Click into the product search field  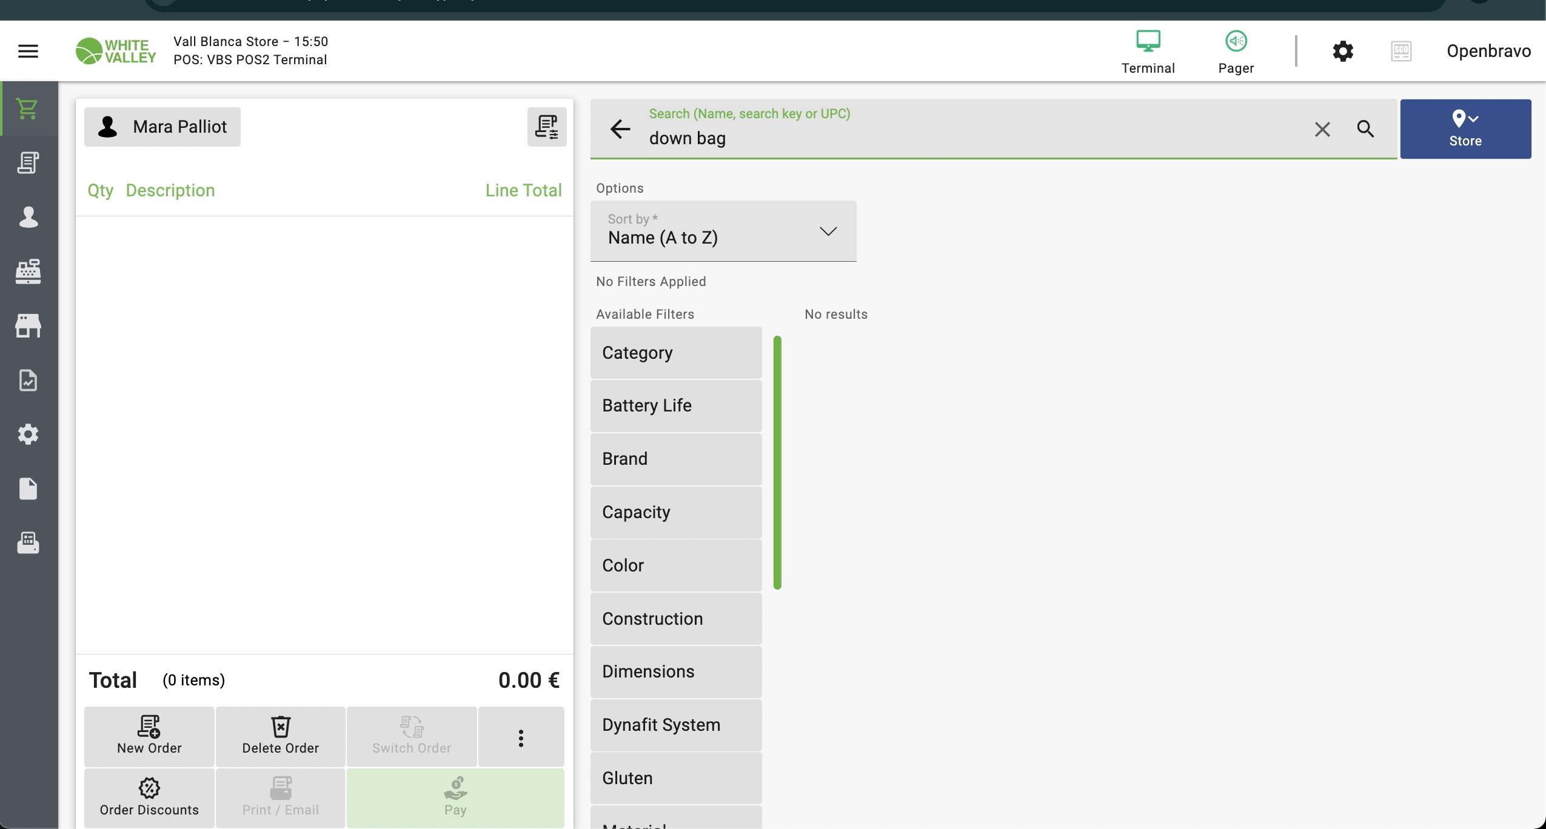pyautogui.click(x=970, y=138)
